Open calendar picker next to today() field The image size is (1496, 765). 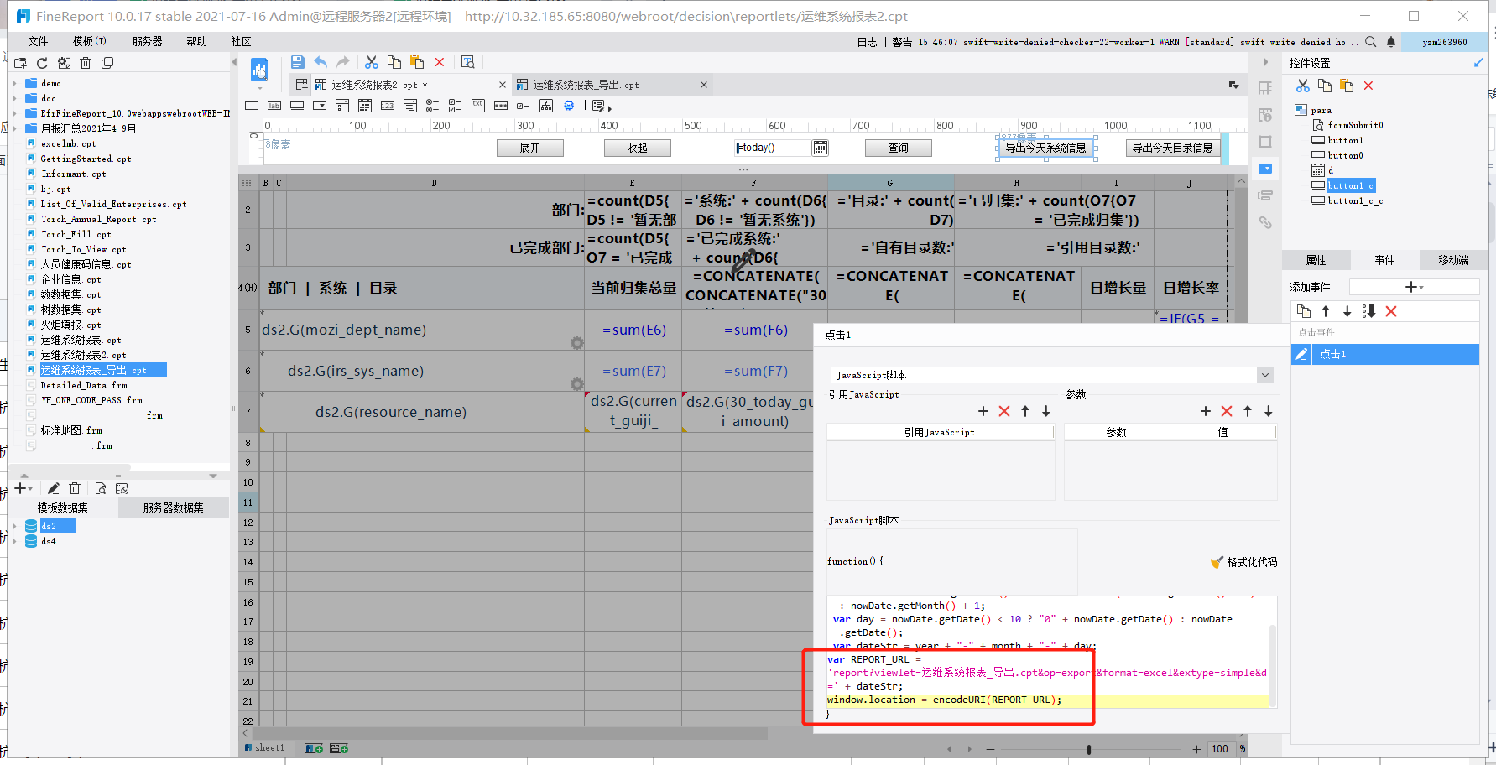pyautogui.click(x=821, y=148)
